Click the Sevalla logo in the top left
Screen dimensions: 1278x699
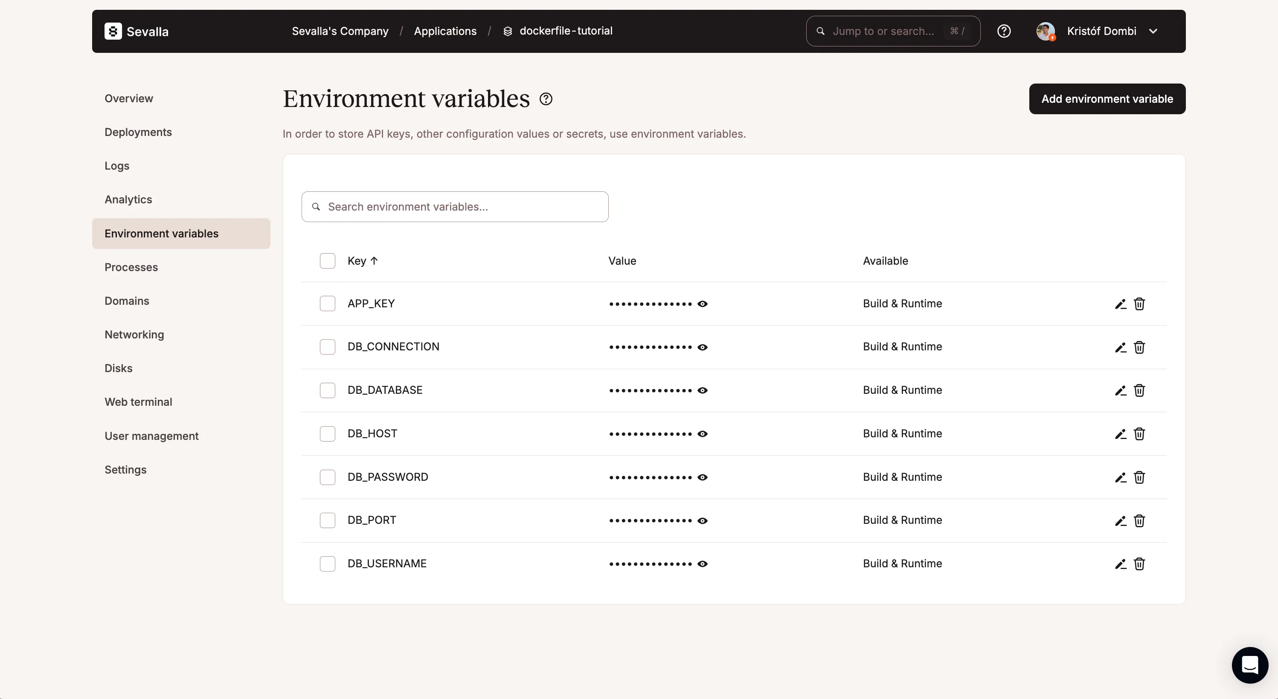(x=137, y=31)
